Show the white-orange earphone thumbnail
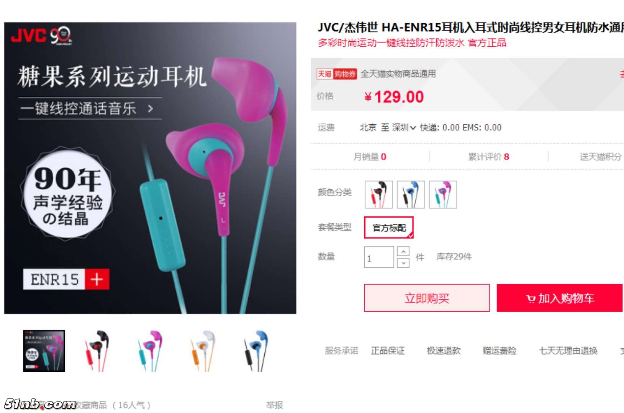Image resolution: width=624 pixels, height=413 pixels. point(204,351)
